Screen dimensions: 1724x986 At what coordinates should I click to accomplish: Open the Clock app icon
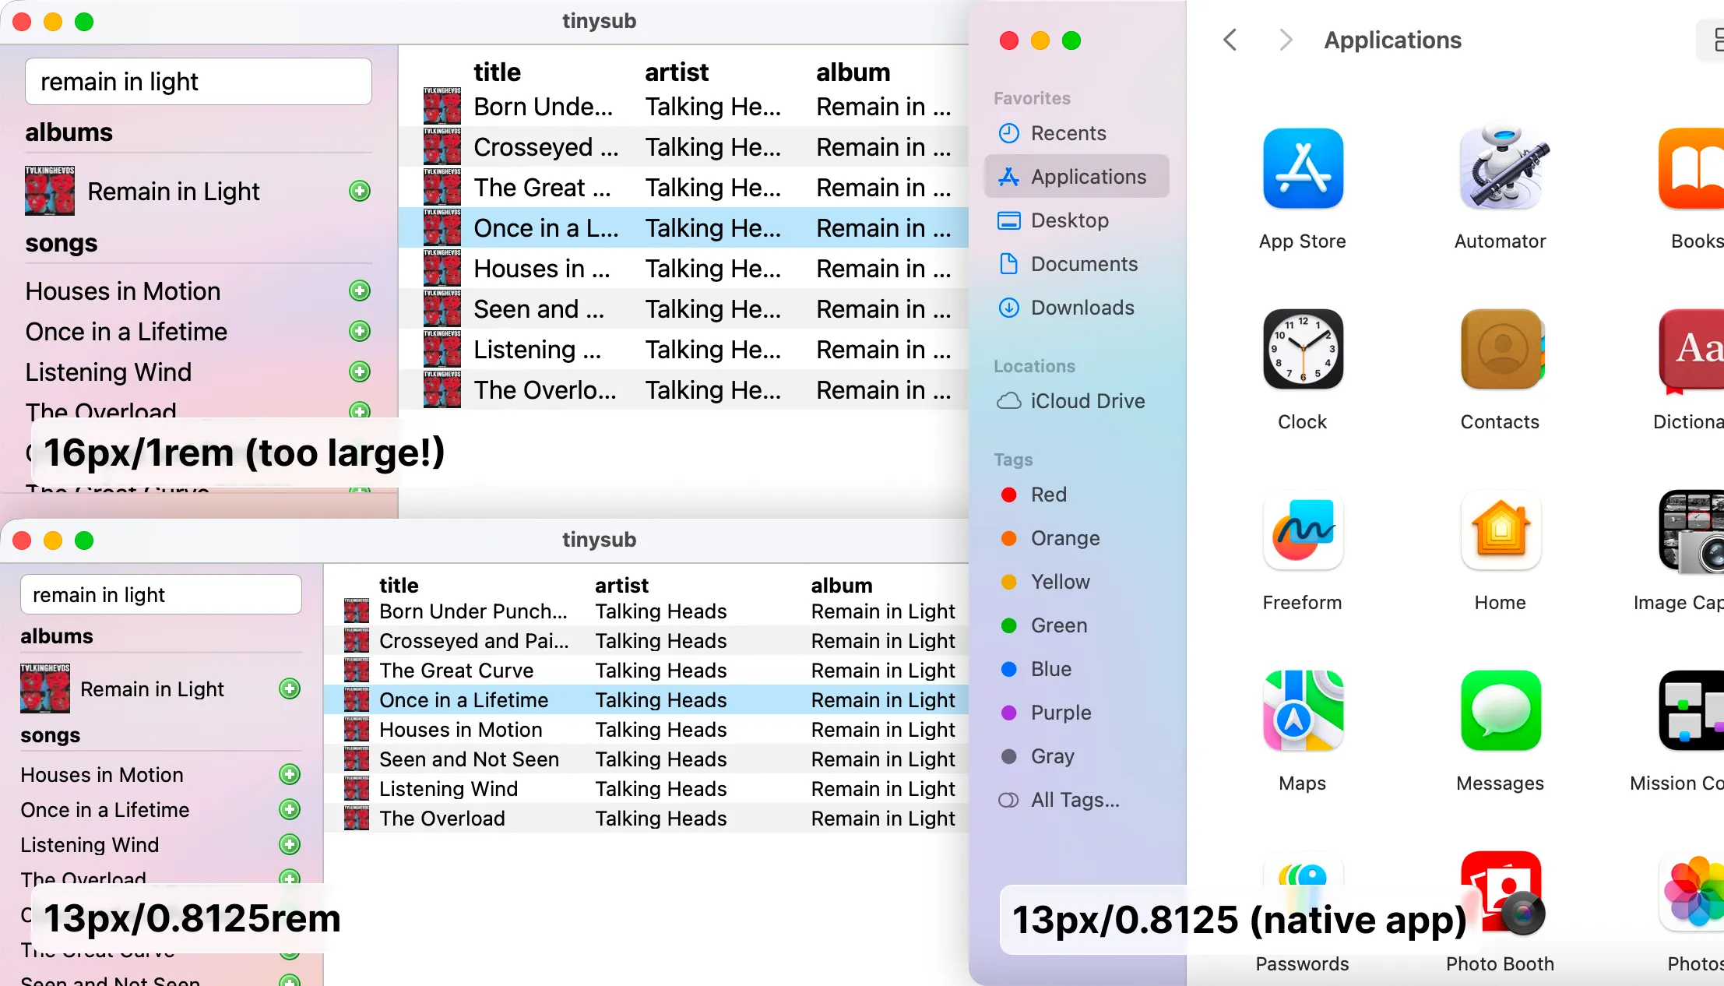pos(1303,349)
